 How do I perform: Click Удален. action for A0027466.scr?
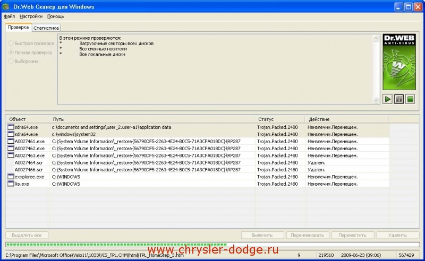point(316,170)
